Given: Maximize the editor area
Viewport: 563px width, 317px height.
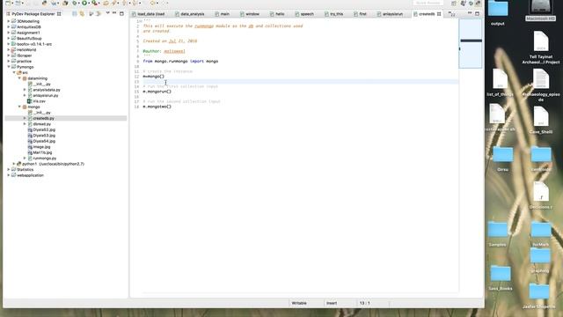Looking at the screenshot, I should (477, 13).
